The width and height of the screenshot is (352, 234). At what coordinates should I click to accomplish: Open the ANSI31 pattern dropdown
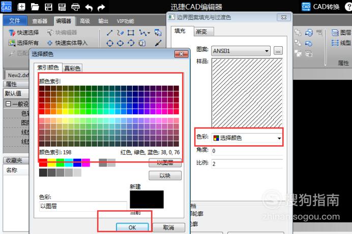(x=241, y=51)
